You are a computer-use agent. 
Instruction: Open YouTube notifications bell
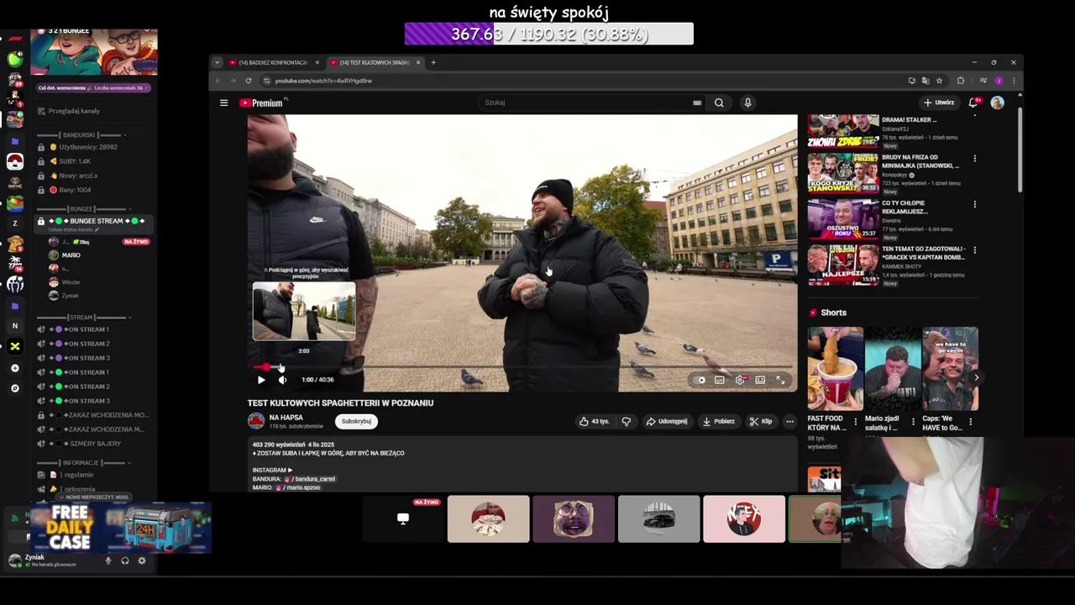[973, 103]
